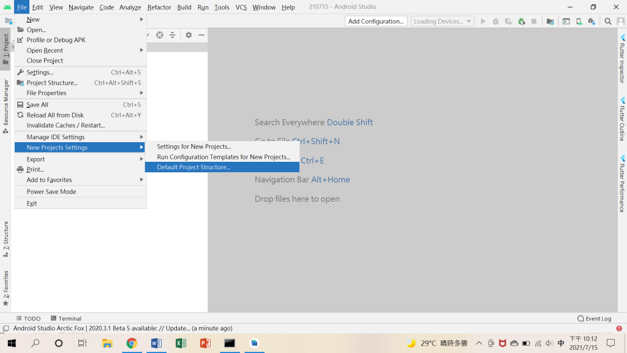Hide the Project panel with minus icon
The image size is (627, 353).
[201, 35]
